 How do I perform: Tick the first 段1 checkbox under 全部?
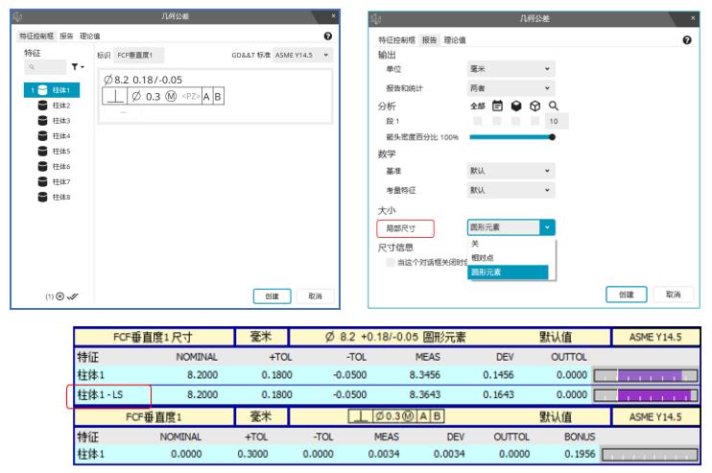pyautogui.click(x=477, y=121)
